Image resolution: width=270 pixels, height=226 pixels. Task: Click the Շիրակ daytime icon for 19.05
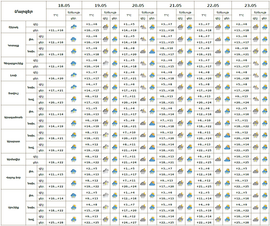(115, 27)
